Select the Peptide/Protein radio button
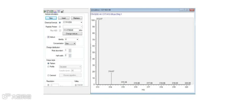The height and width of the screenshot is (101, 238). click(x=60, y=27)
